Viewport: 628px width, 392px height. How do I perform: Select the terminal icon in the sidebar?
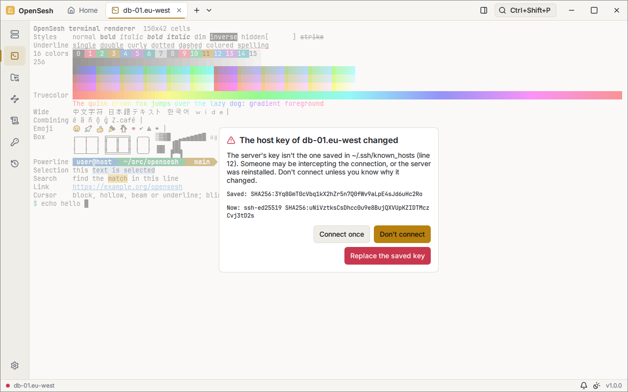(x=15, y=56)
